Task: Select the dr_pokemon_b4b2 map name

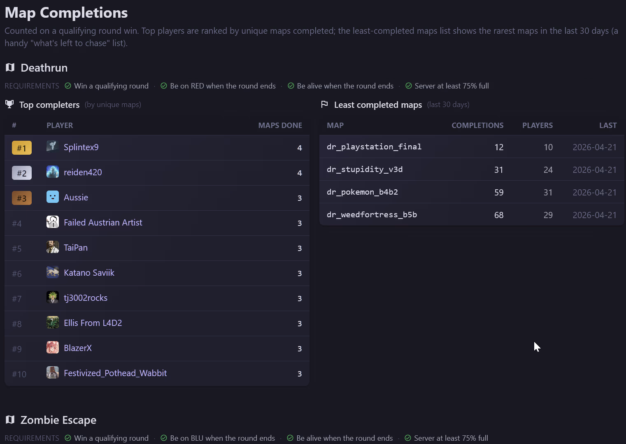Action: tap(362, 192)
